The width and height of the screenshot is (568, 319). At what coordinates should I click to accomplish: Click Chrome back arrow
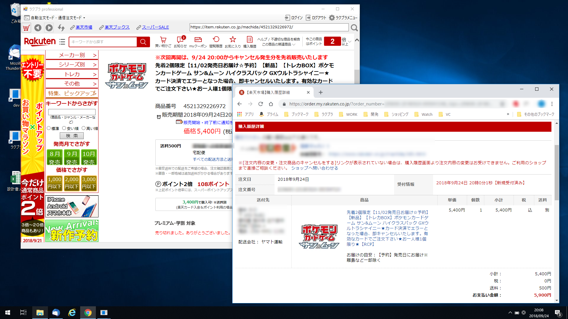click(240, 104)
